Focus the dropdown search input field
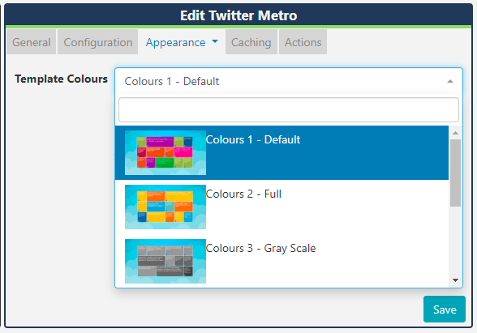Viewport: 477px width, 333px height. click(x=289, y=109)
